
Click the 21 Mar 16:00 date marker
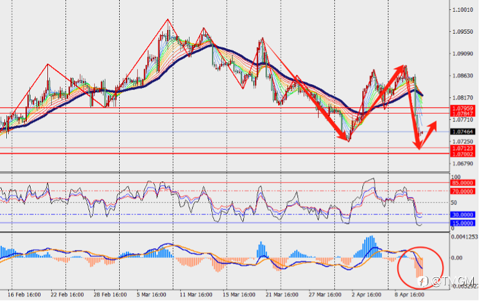tap(282, 295)
